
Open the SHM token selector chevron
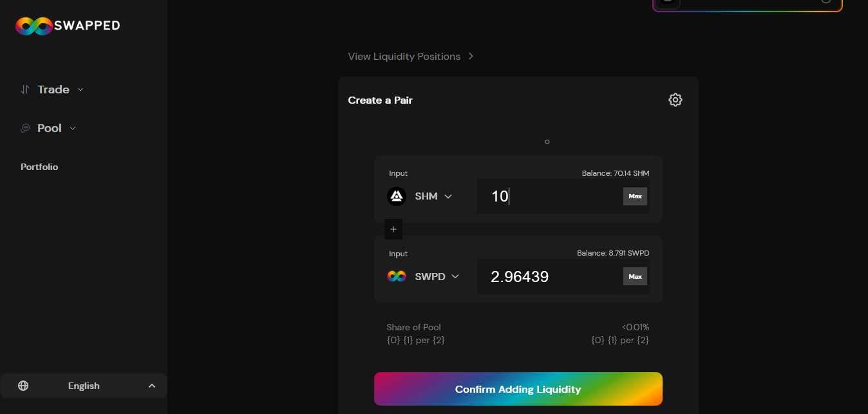point(448,196)
